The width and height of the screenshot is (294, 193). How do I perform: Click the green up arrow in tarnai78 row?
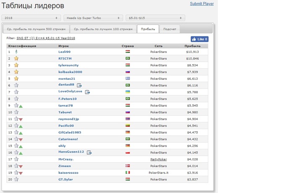21,107
